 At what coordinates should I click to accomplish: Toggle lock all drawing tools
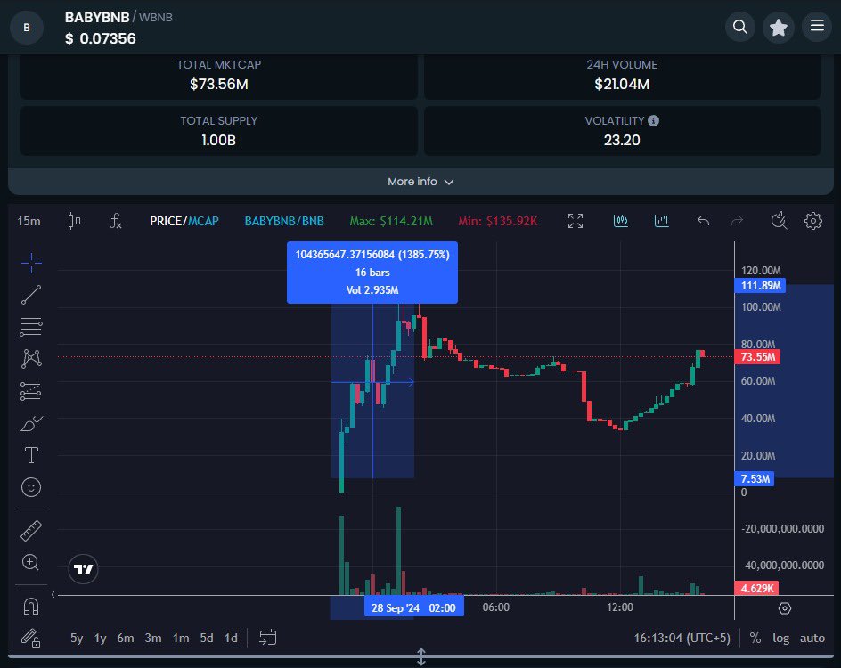[30, 638]
